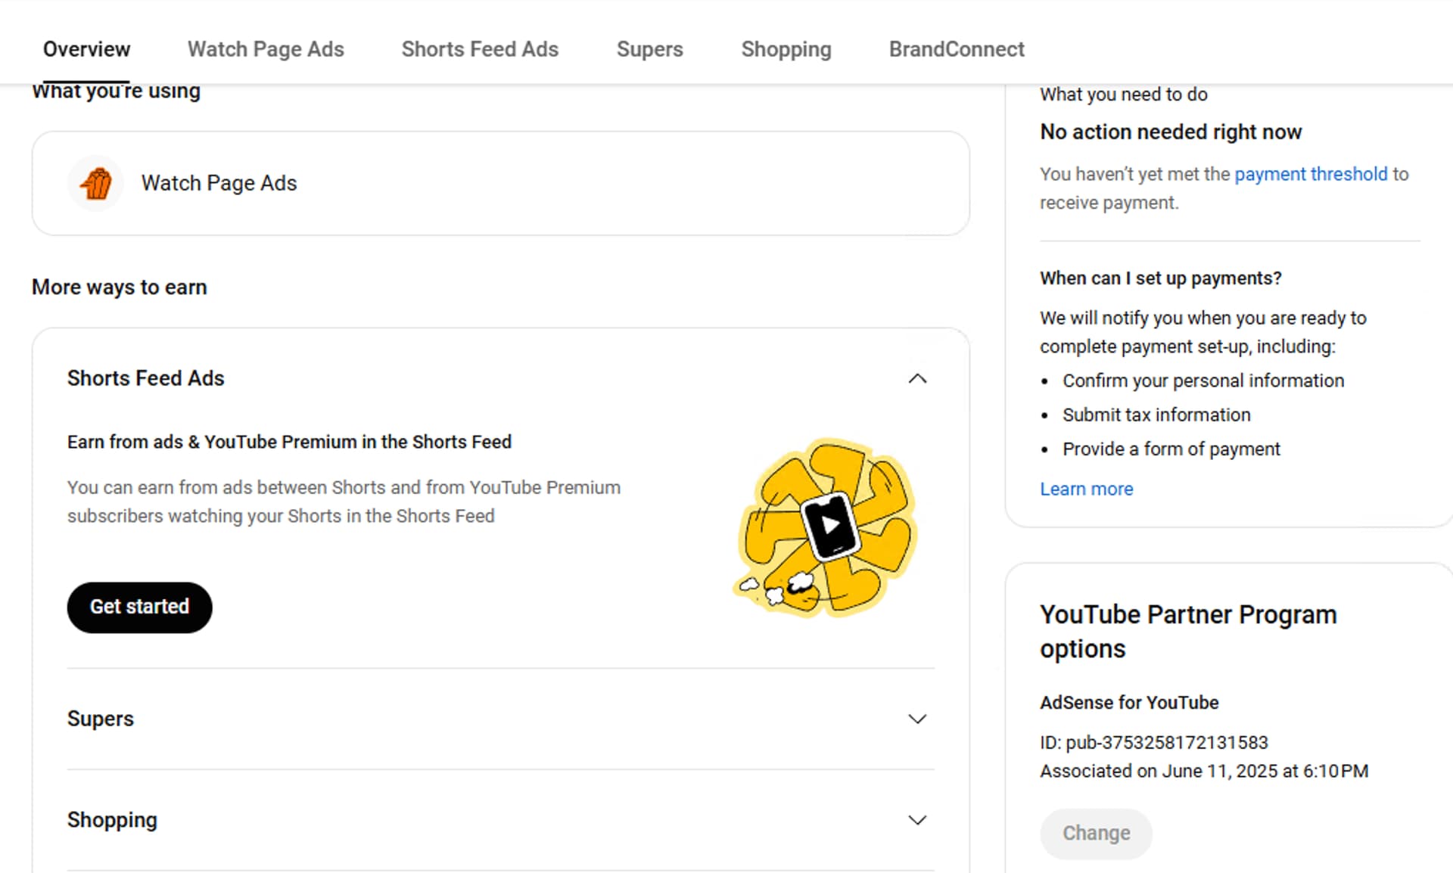Image resolution: width=1453 pixels, height=873 pixels.
Task: Switch to the Overview tab
Action: [x=86, y=49]
